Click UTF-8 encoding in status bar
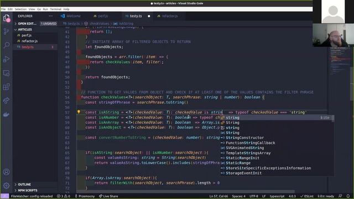354x199 pixels. [x=254, y=196]
